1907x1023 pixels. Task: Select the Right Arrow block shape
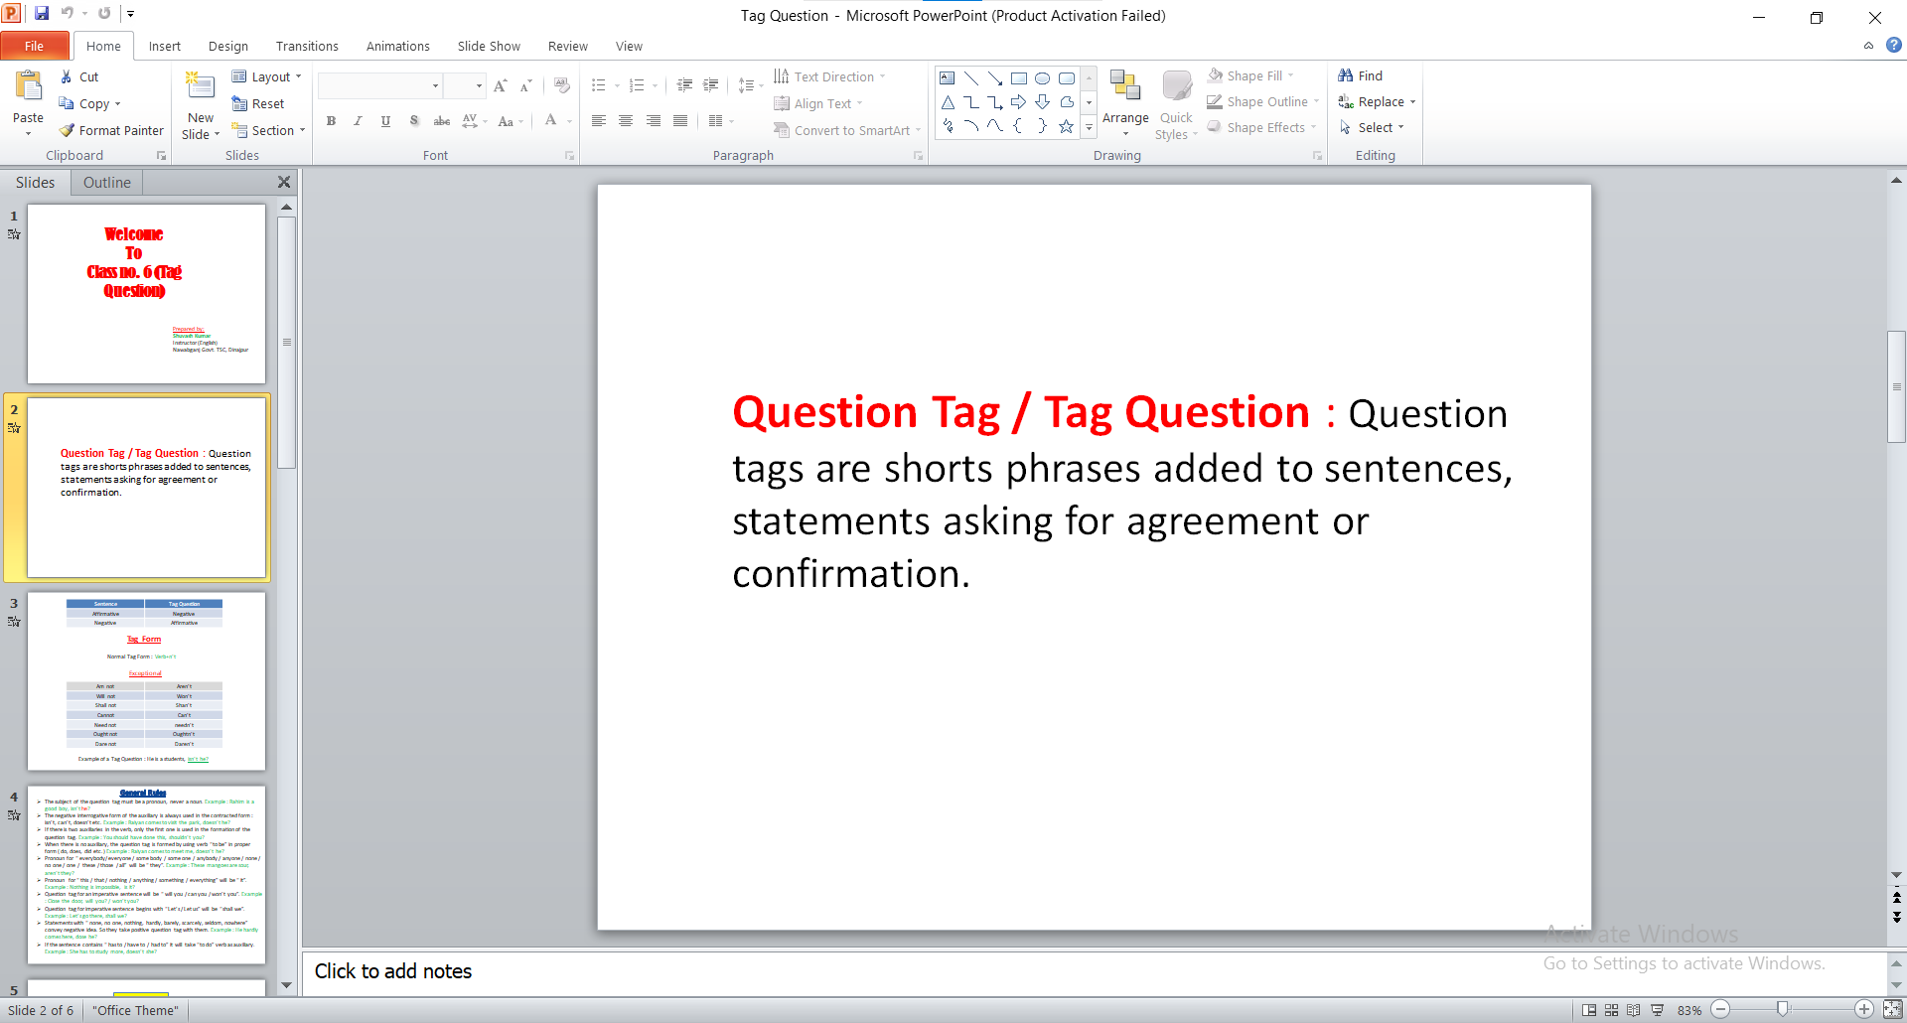click(x=1019, y=102)
